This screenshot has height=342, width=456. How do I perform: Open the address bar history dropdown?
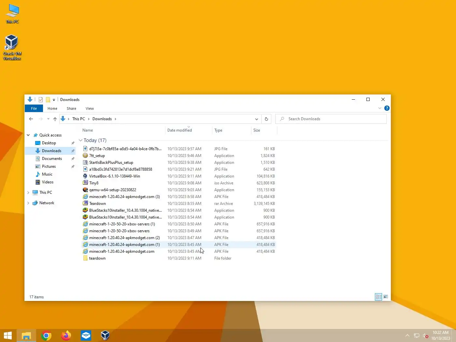[x=257, y=119]
